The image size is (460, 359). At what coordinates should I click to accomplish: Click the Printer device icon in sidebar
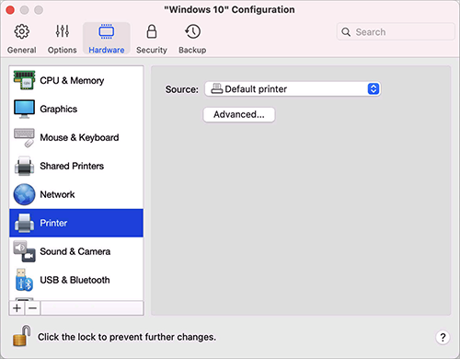24,223
